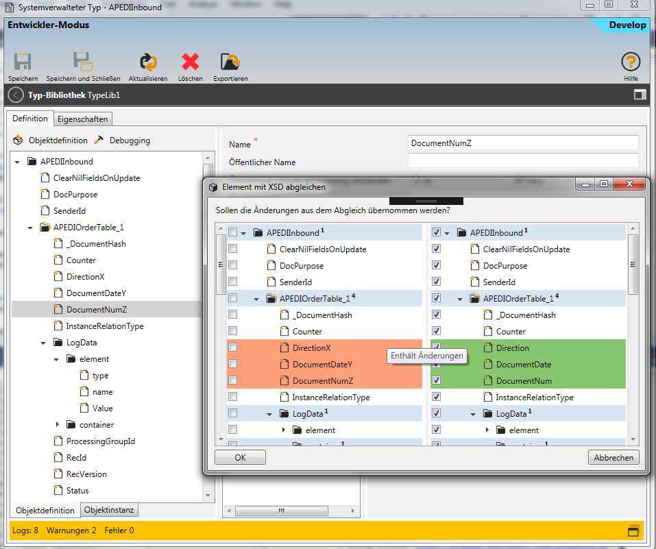Select the Objektdefinition bottom tab
The height and width of the screenshot is (549, 656).
[x=45, y=511]
